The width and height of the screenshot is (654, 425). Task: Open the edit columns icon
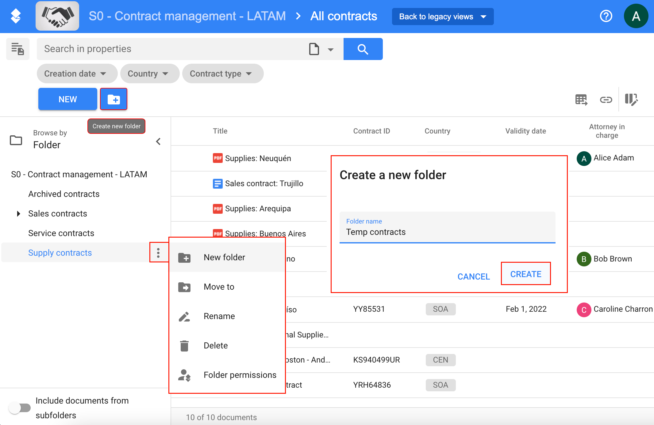pos(631,100)
